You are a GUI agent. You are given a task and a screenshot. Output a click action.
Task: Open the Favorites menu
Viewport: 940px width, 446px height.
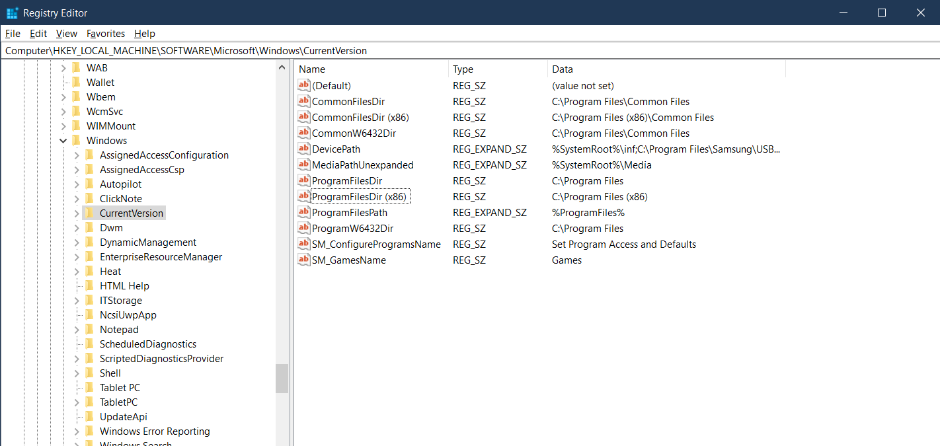tap(105, 34)
